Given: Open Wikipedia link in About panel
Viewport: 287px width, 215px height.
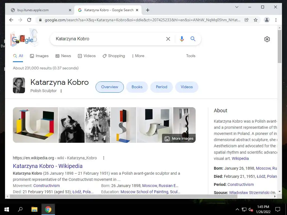Looking at the screenshot, I should (x=240, y=158).
